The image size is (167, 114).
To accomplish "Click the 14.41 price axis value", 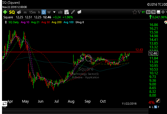I will click(154, 40).
